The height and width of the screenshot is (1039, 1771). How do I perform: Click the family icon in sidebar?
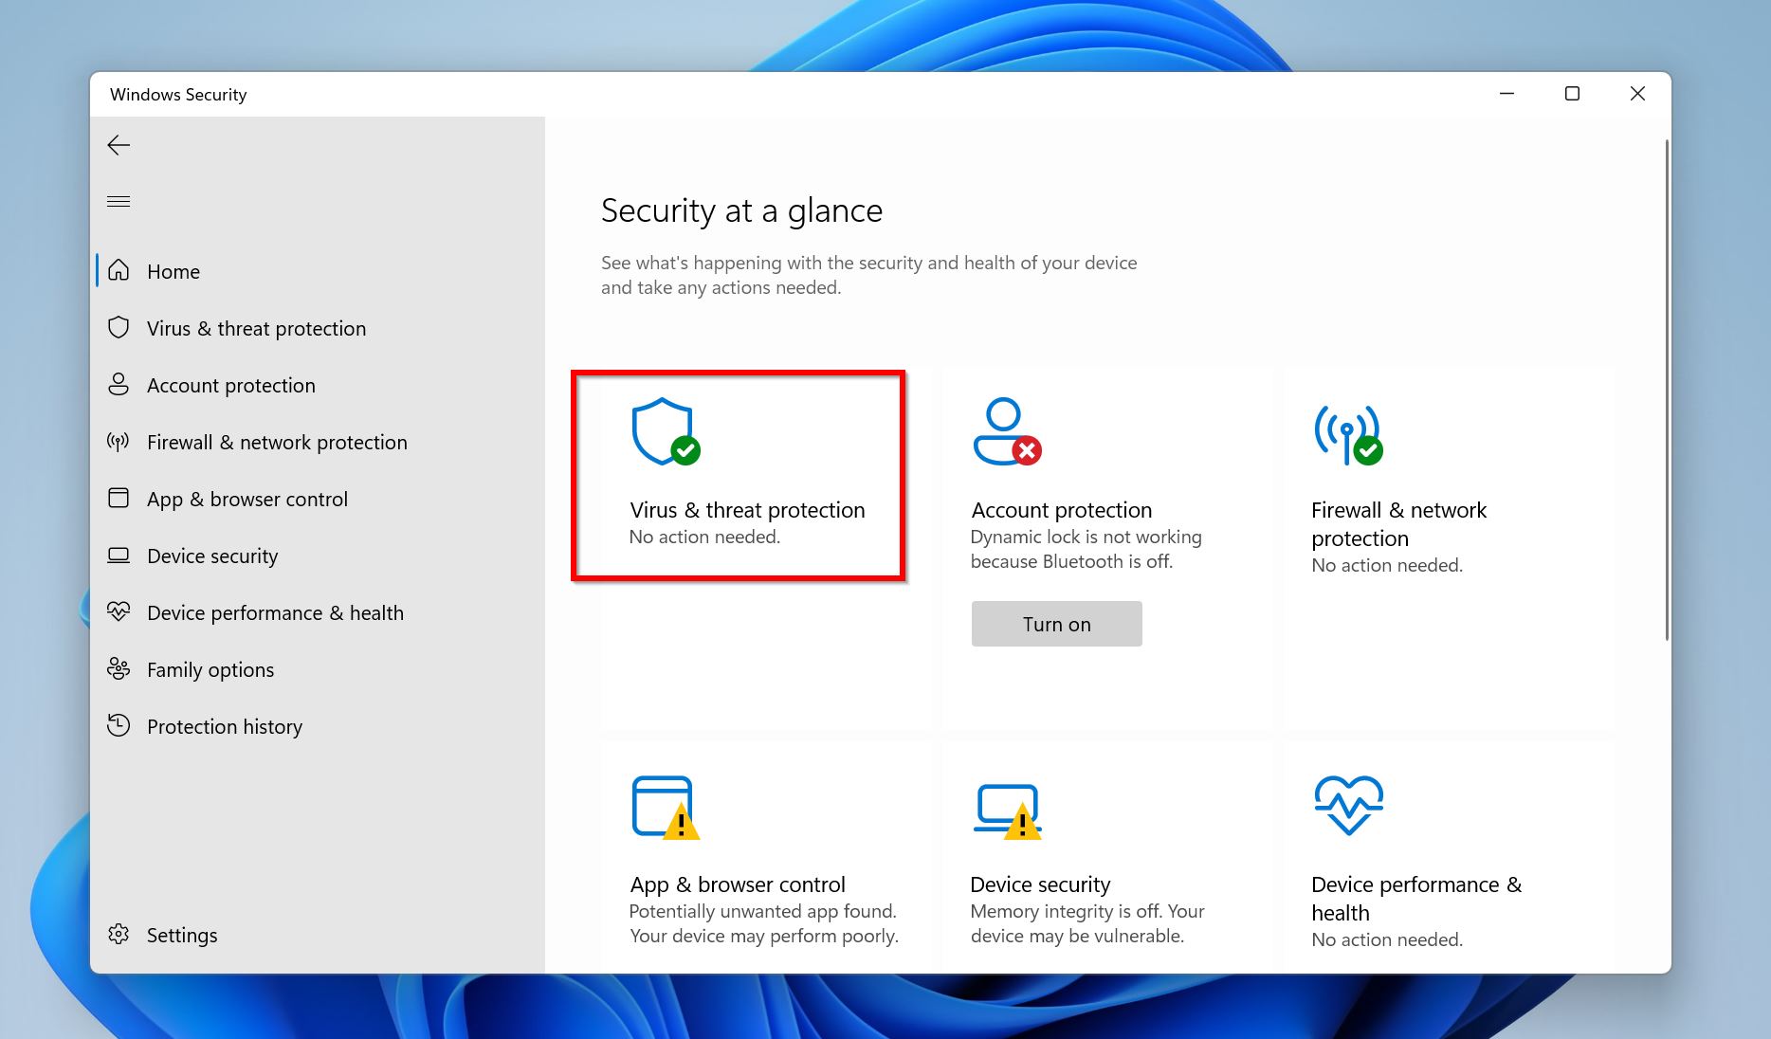point(119,669)
